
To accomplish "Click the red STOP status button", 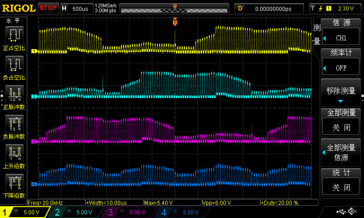I will point(48,8).
